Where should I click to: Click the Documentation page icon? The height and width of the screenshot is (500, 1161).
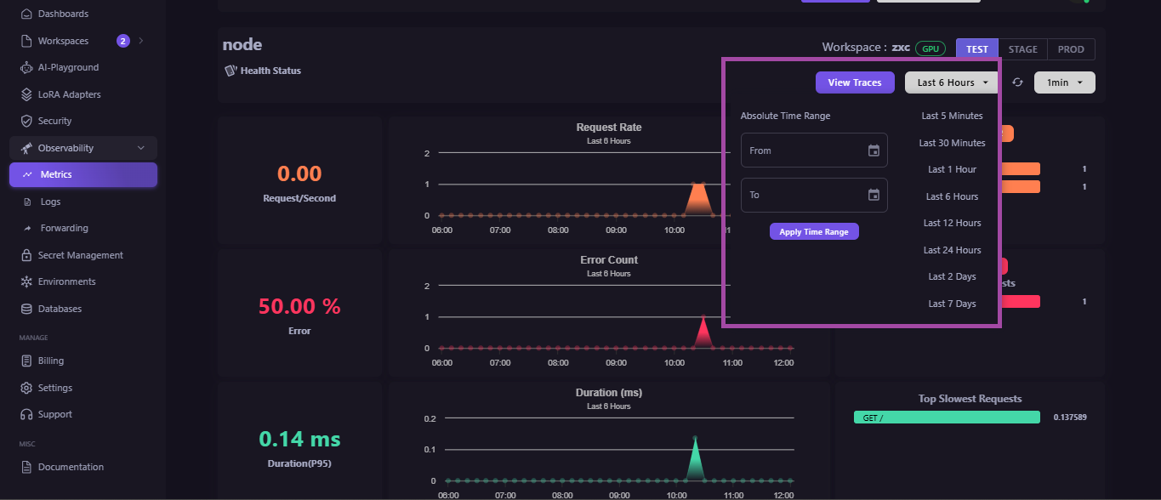(x=26, y=467)
